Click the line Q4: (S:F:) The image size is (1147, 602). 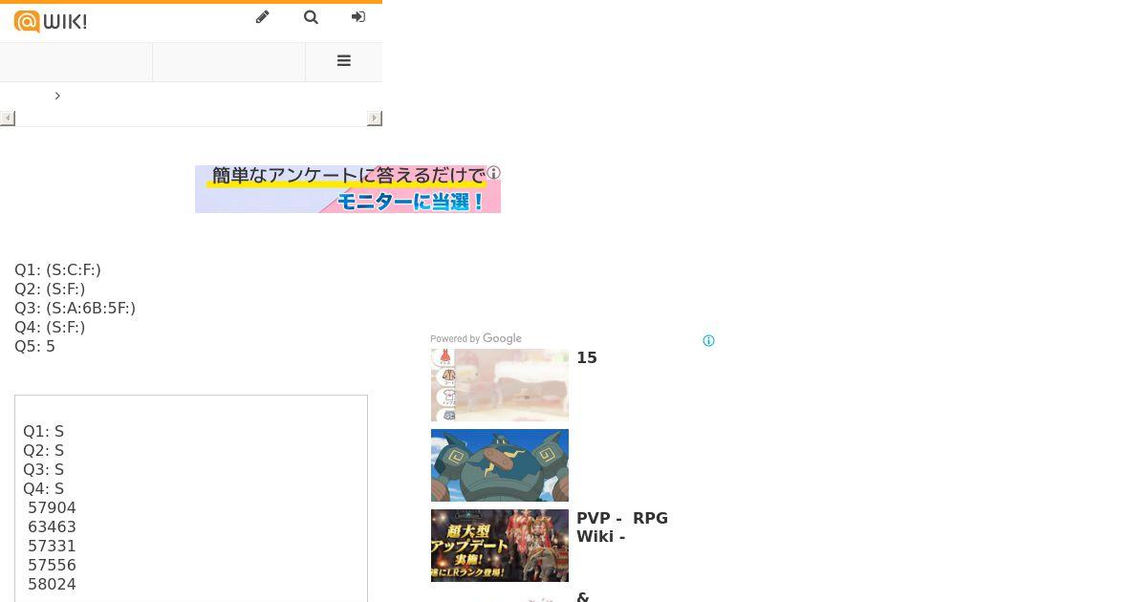[50, 327]
